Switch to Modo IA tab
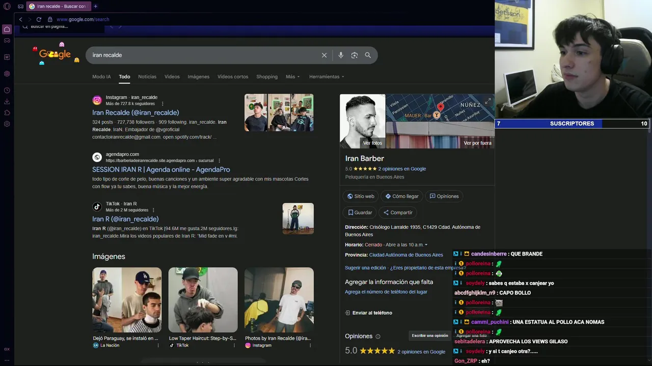 (101, 77)
